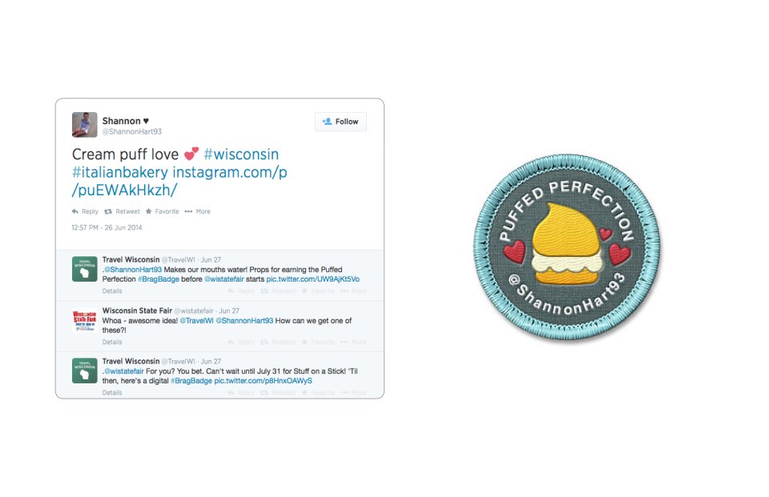Open the @ShannonHart93 mention in the State Fair reply
The width and height of the screenshot is (769, 497).
(x=244, y=321)
